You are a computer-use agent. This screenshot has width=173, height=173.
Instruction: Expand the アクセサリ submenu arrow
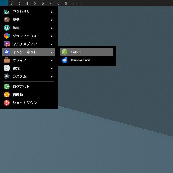click(x=52, y=12)
